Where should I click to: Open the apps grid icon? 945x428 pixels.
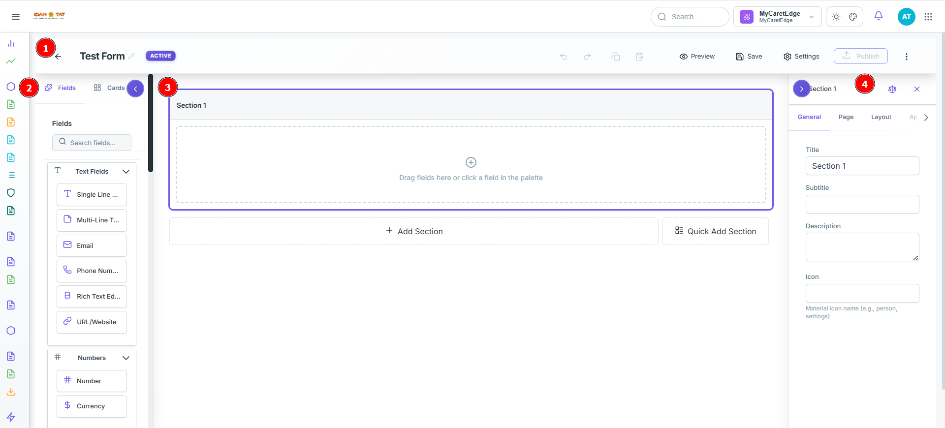928,17
